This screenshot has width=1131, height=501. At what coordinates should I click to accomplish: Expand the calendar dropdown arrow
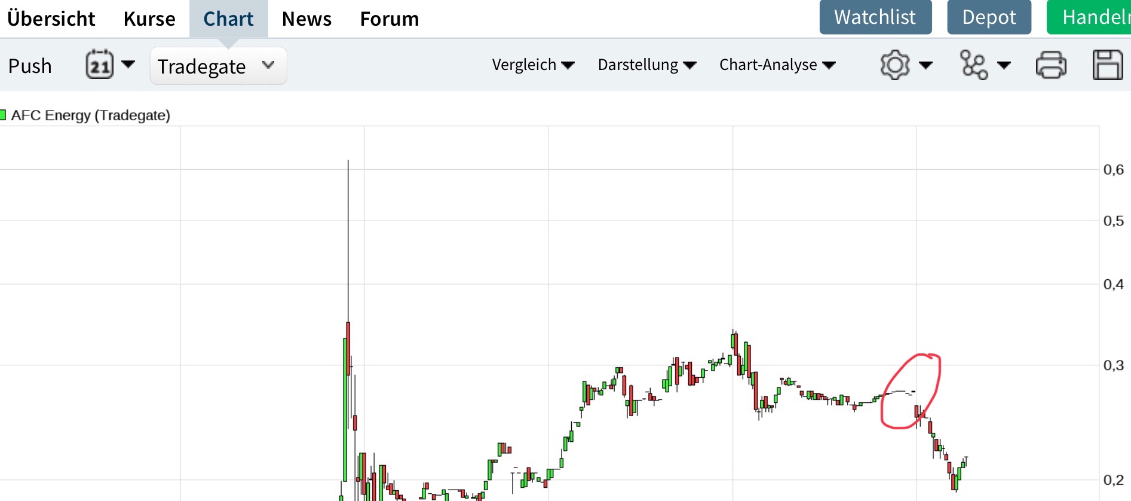point(128,64)
